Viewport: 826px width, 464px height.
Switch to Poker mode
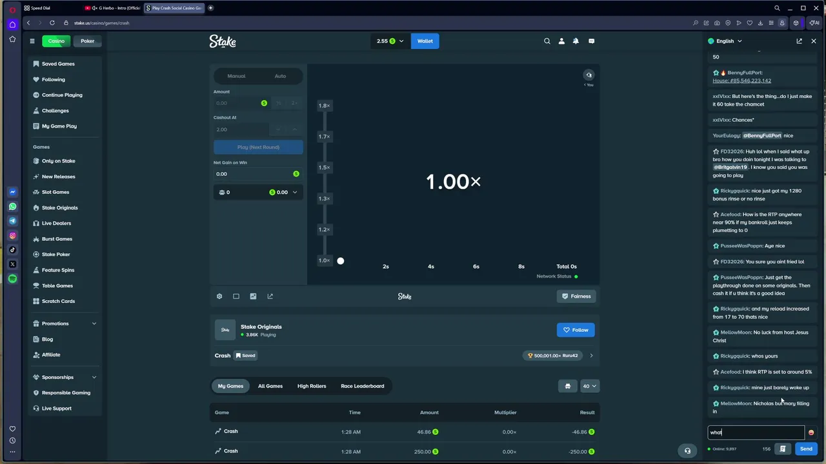(87, 41)
